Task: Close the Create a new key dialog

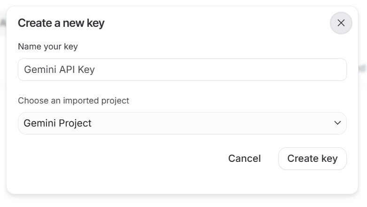Action: point(341,23)
